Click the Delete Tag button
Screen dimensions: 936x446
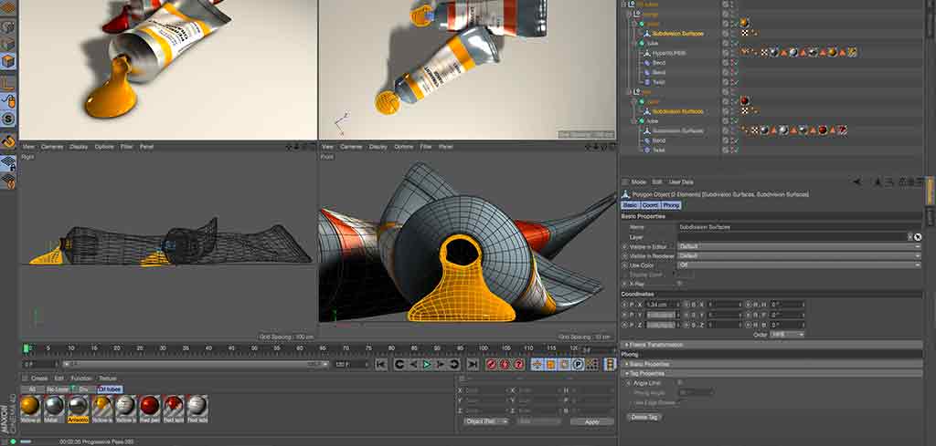click(x=643, y=416)
